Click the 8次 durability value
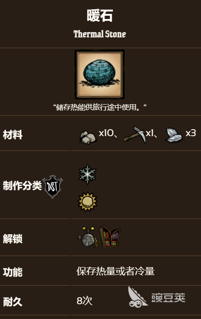 (84, 300)
